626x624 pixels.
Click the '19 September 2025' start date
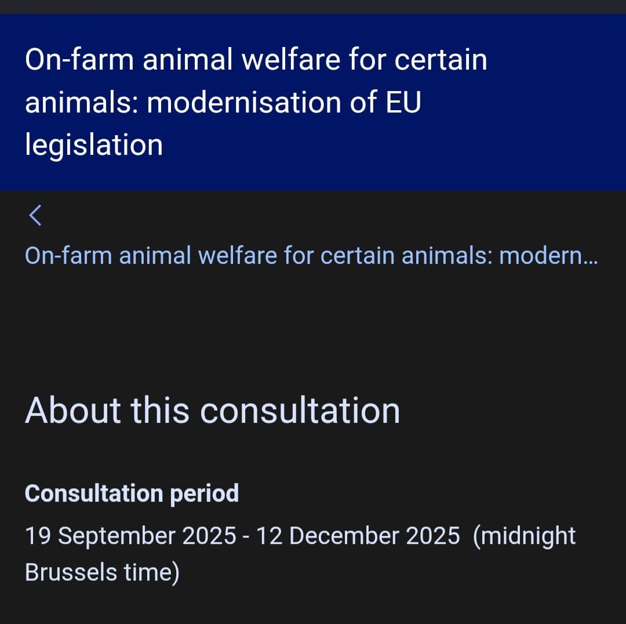tap(130, 536)
